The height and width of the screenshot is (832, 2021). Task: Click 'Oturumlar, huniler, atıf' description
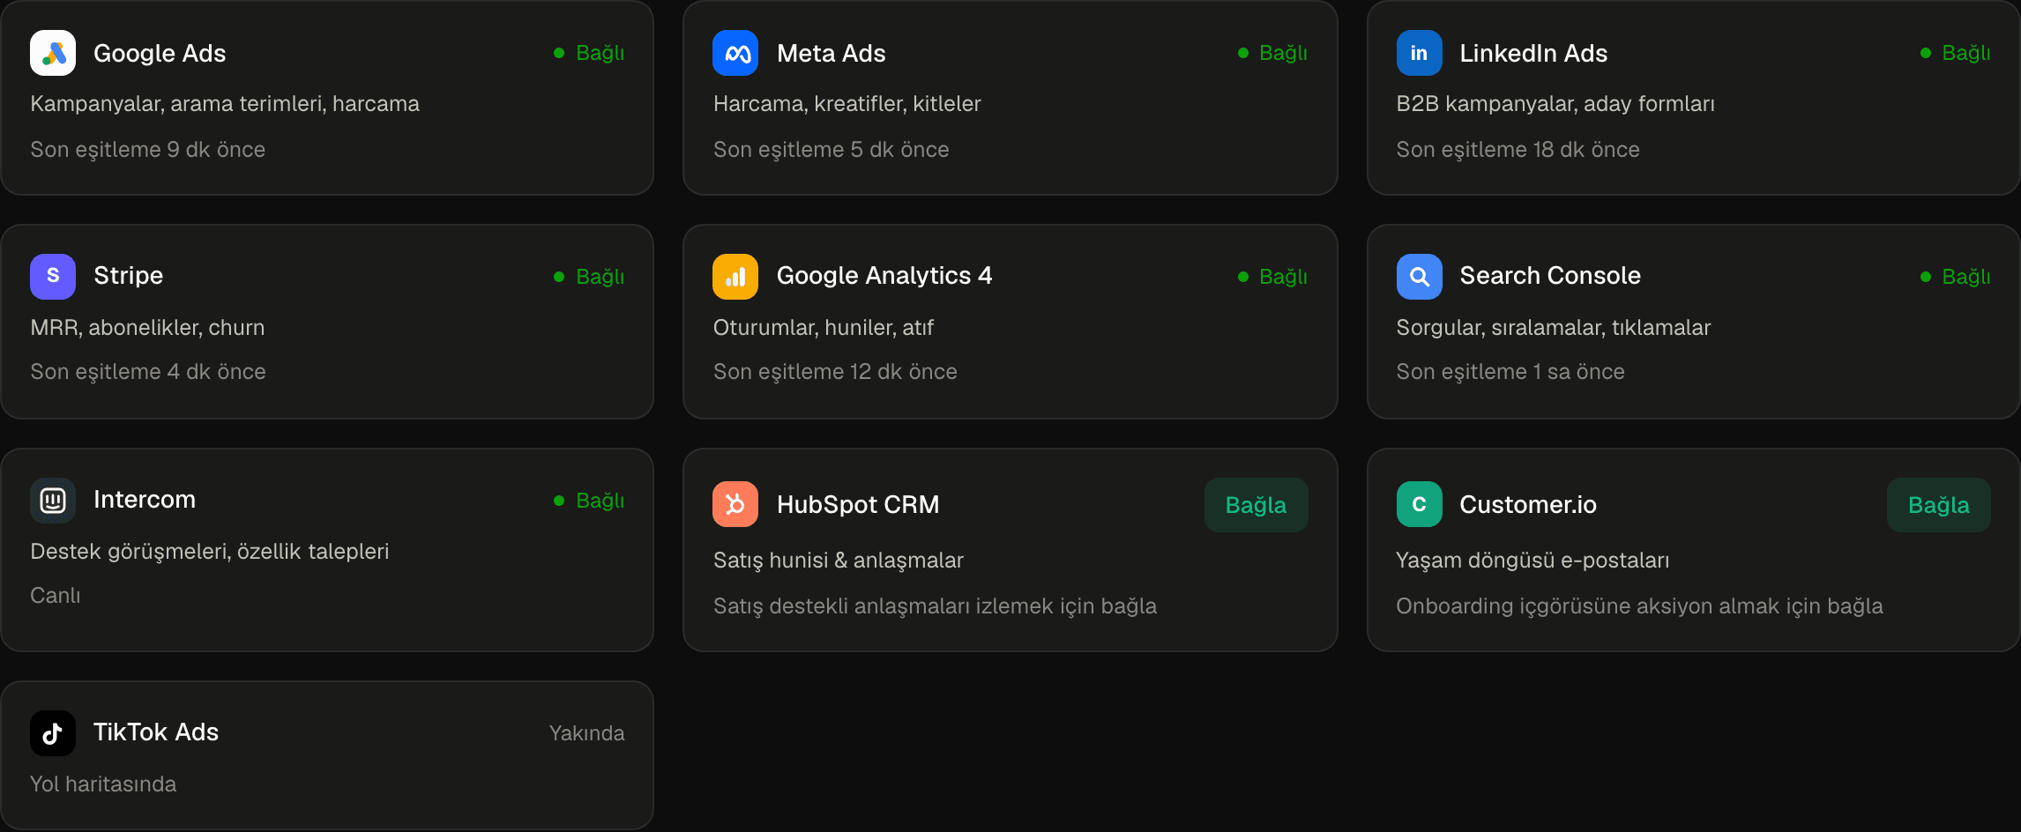824,328
